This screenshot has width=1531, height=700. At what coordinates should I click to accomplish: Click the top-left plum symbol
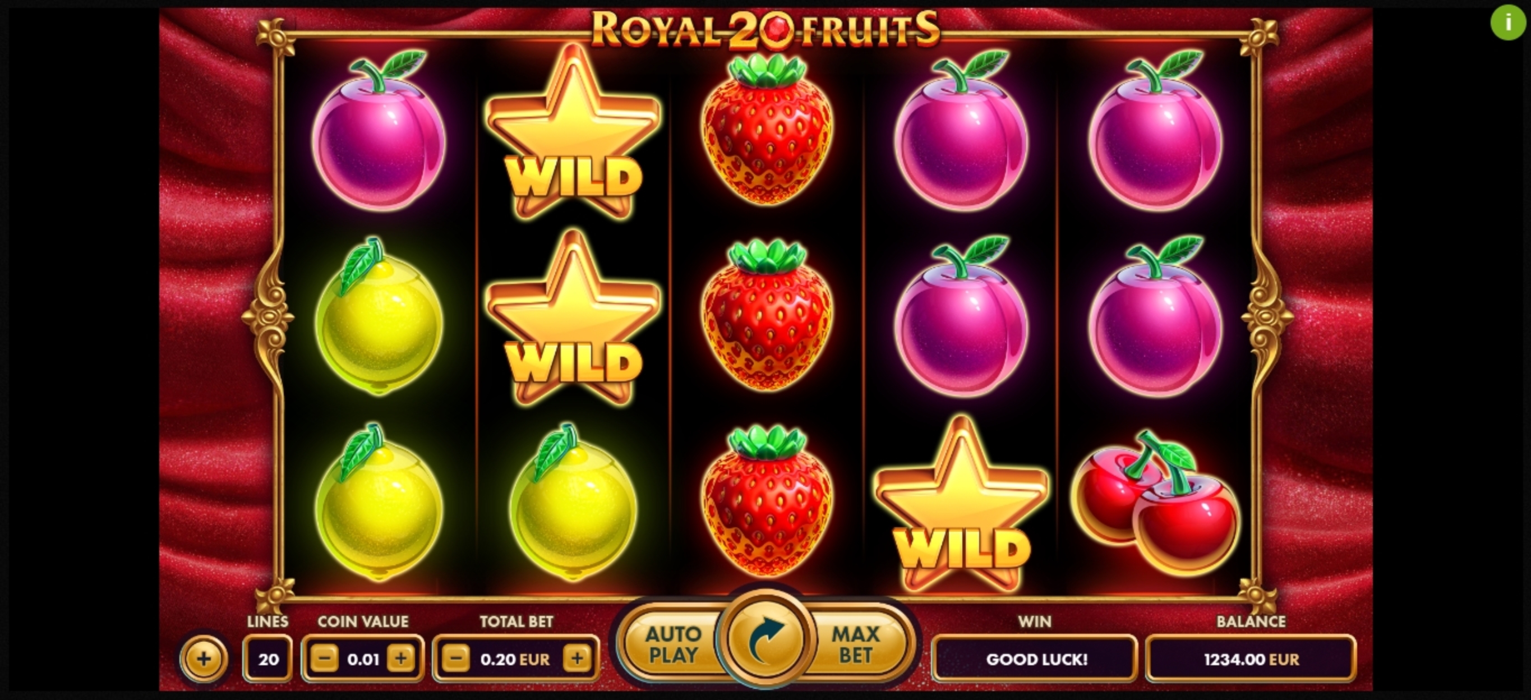tap(379, 131)
